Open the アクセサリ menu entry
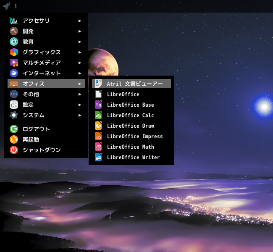This screenshot has width=273, height=252. tap(46, 21)
